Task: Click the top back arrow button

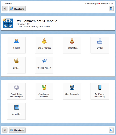Action: pos(5,9)
